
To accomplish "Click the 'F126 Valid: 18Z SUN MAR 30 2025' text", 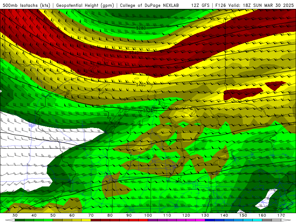I will [x=255, y=5].
